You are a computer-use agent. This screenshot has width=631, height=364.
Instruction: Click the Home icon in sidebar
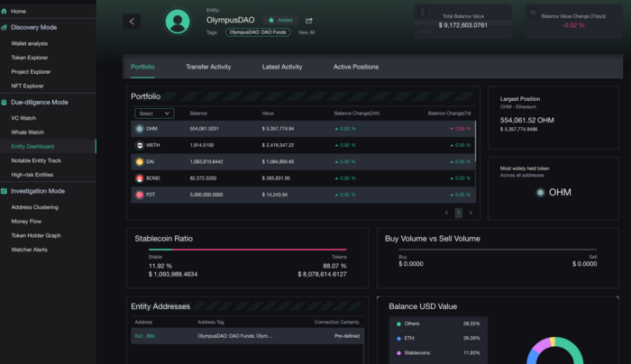point(5,11)
